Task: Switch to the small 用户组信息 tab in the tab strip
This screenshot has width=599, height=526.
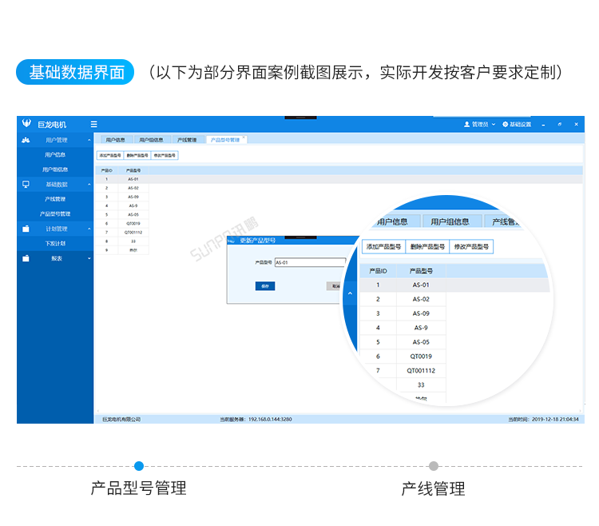Action: tap(151, 140)
